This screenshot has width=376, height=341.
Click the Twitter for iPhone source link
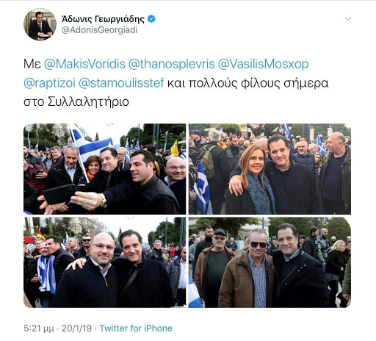(x=136, y=329)
